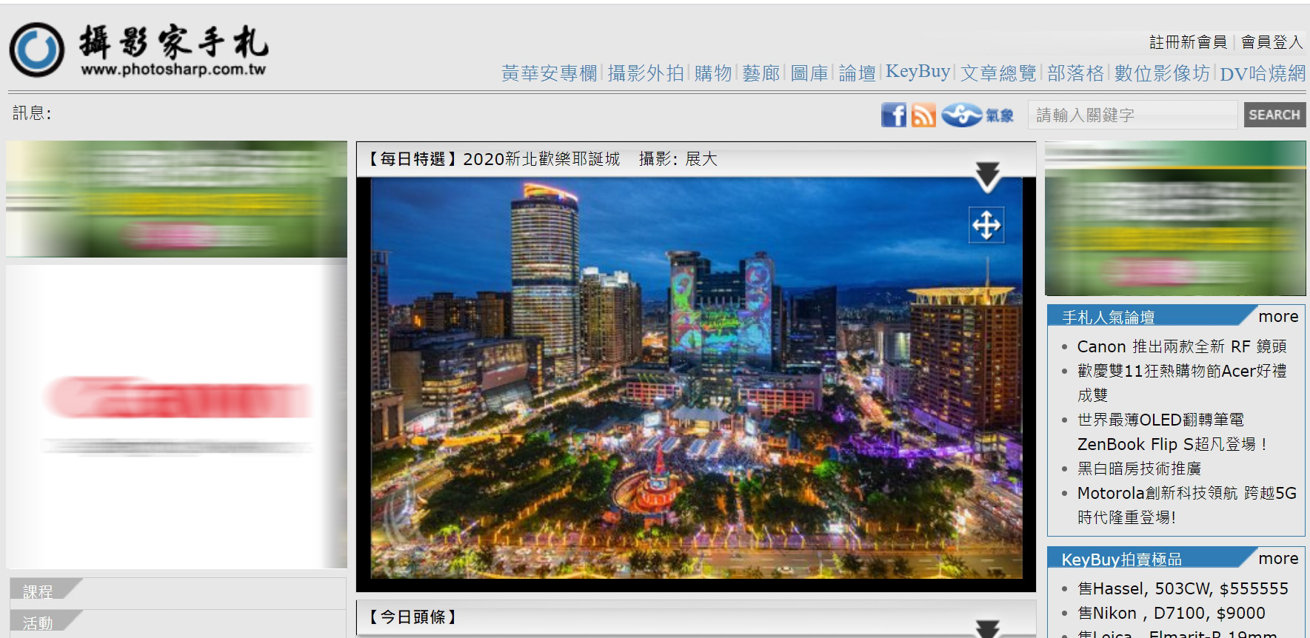Go to 攝影外拍 in navigation

click(645, 73)
